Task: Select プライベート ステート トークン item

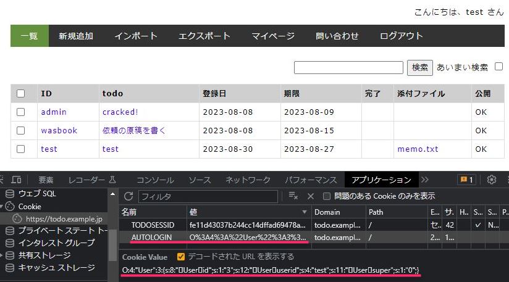Action: 62,230
